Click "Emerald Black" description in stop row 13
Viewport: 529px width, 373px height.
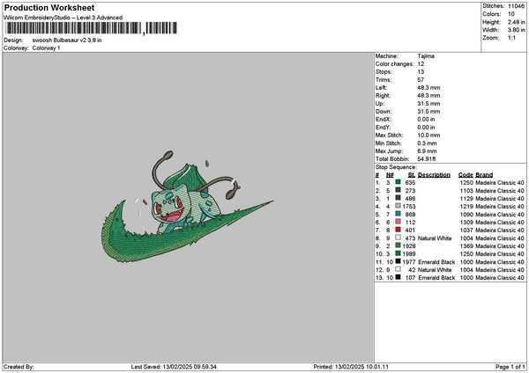pyautogui.click(x=436, y=278)
